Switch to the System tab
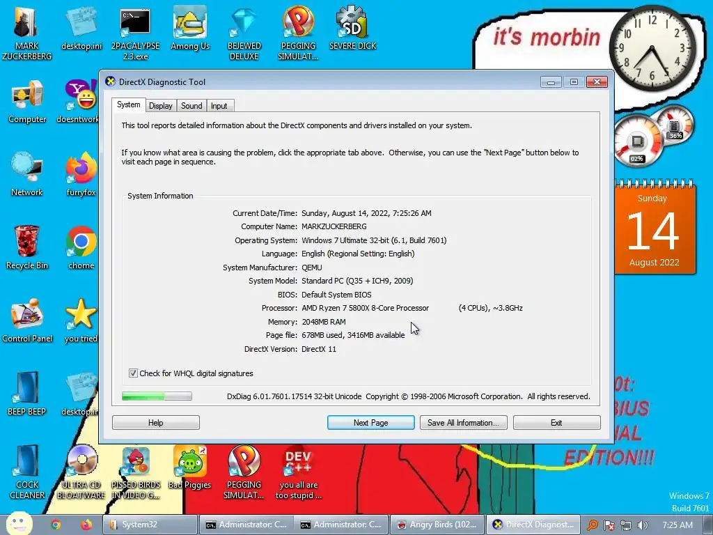The width and height of the screenshot is (713, 535). point(128,104)
